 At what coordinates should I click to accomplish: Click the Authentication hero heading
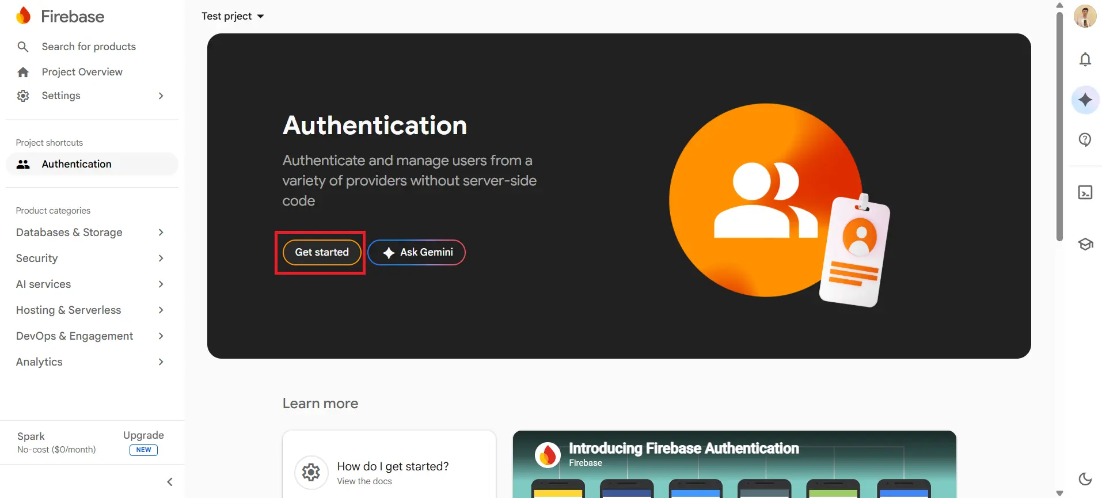[375, 126]
